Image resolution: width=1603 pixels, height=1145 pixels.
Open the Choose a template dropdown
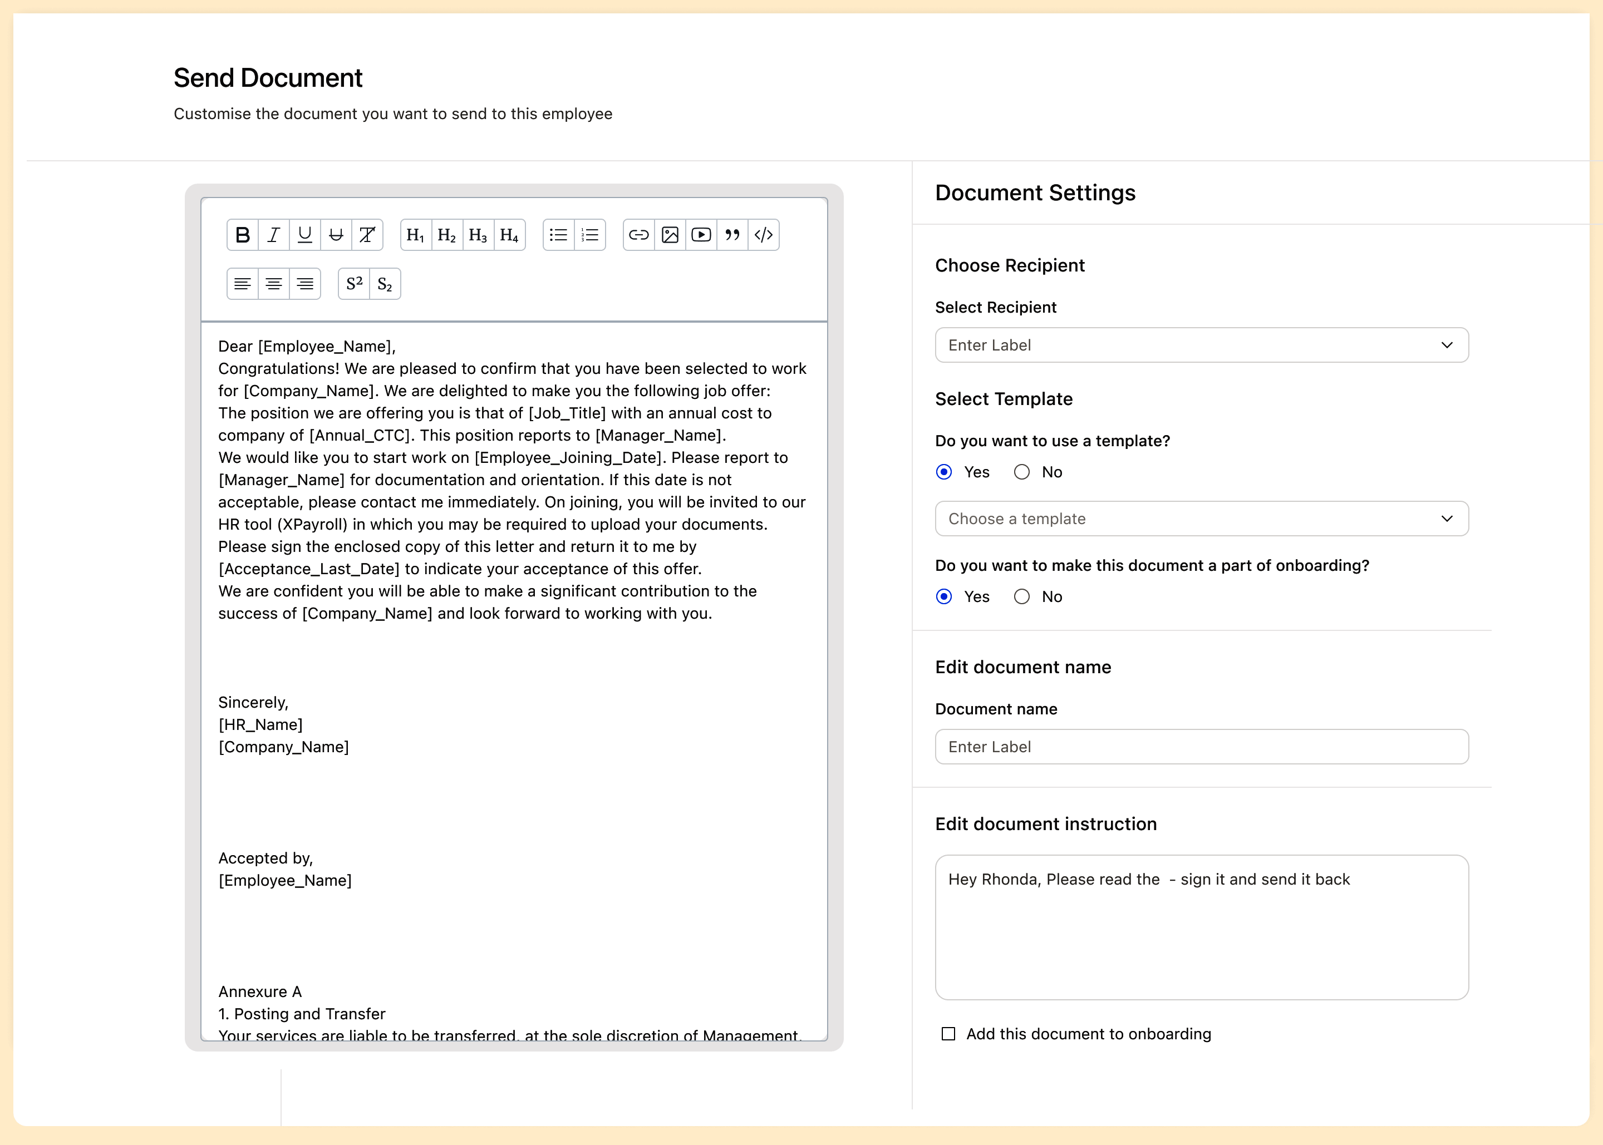1201,519
